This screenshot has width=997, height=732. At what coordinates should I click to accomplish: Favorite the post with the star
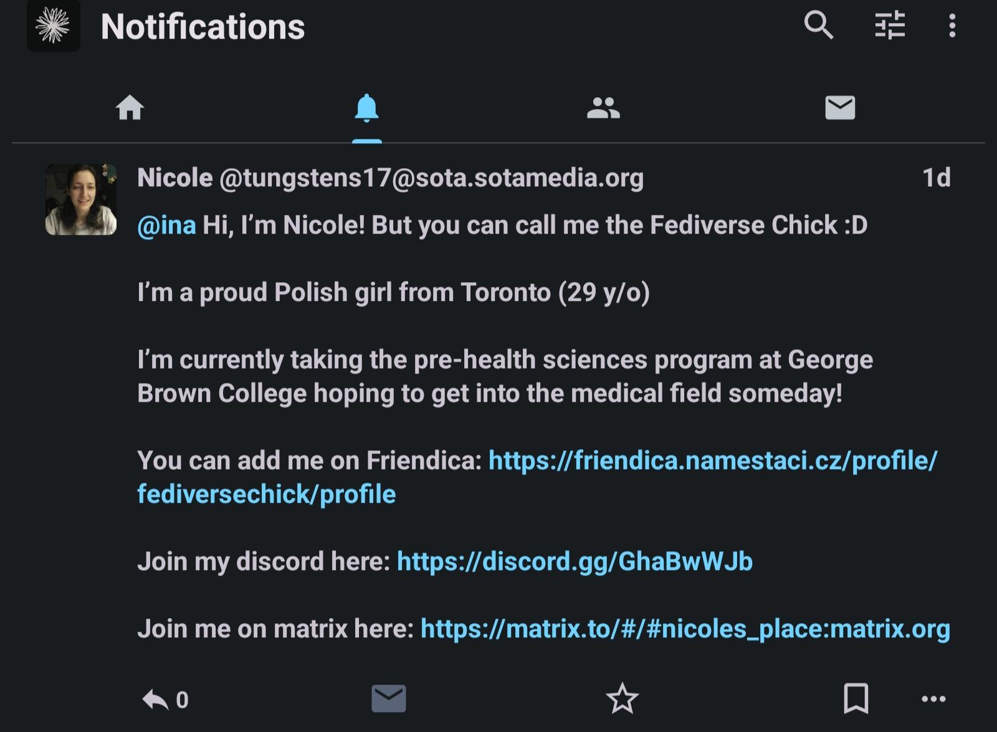(x=622, y=698)
